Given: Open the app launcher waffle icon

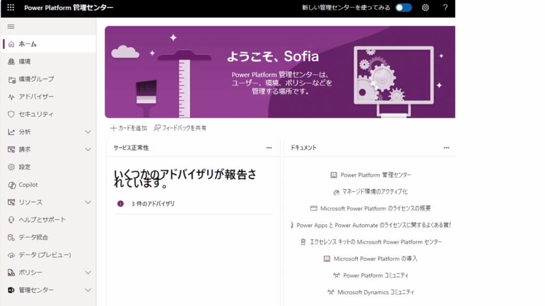Looking at the screenshot, I should pyautogui.click(x=11, y=7).
